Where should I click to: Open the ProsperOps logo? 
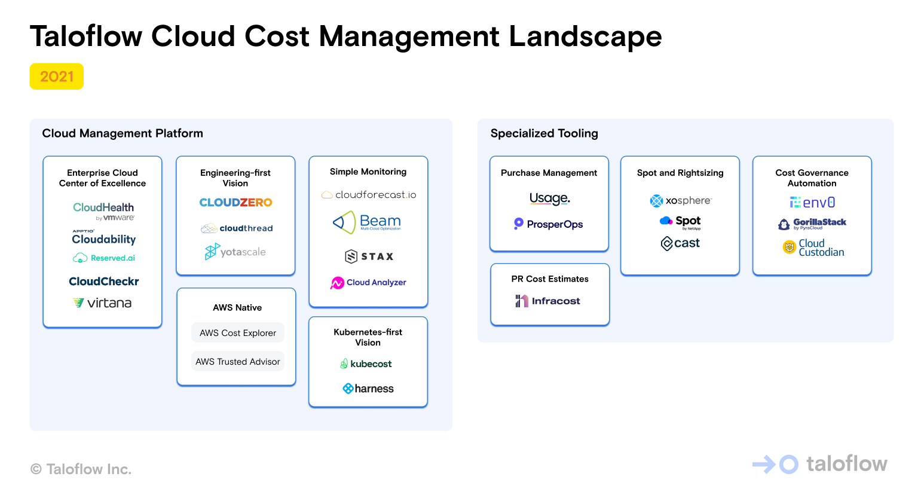(549, 224)
